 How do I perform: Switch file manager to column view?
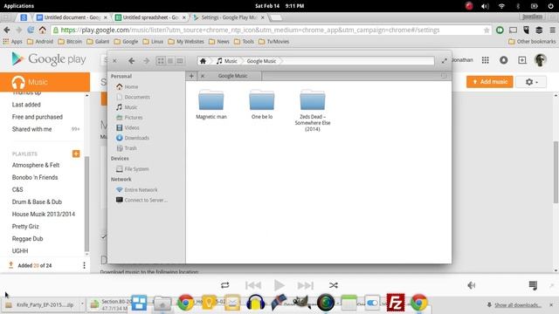tap(180, 61)
